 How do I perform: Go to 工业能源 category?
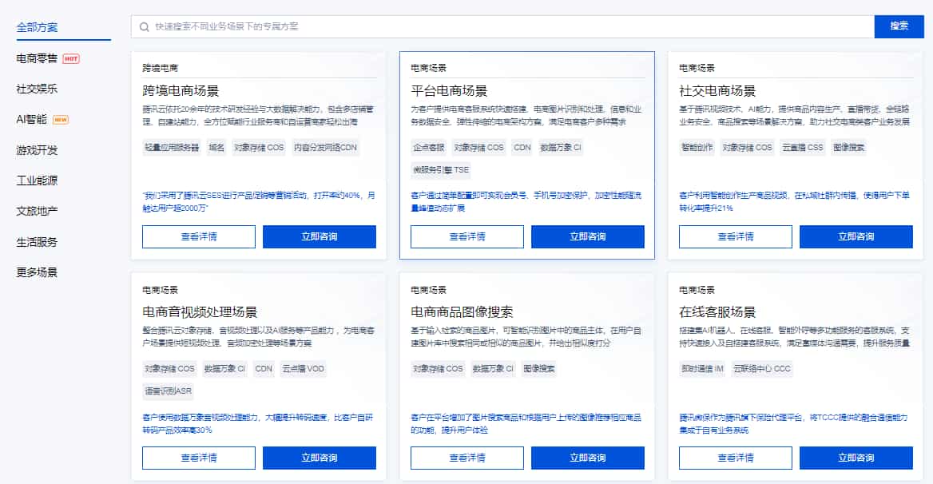pos(37,181)
